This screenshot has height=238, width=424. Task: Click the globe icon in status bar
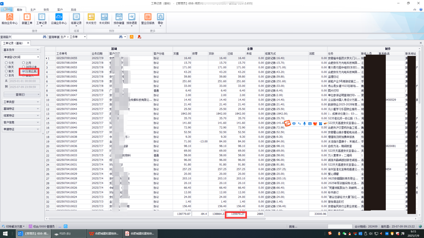click(420, 226)
